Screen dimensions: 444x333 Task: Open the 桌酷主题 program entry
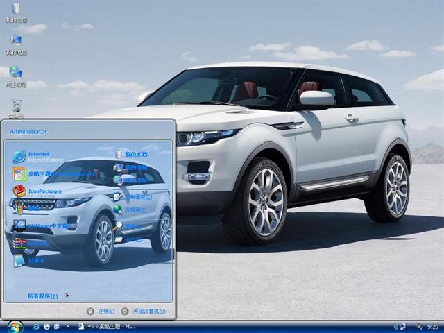click(x=53, y=173)
